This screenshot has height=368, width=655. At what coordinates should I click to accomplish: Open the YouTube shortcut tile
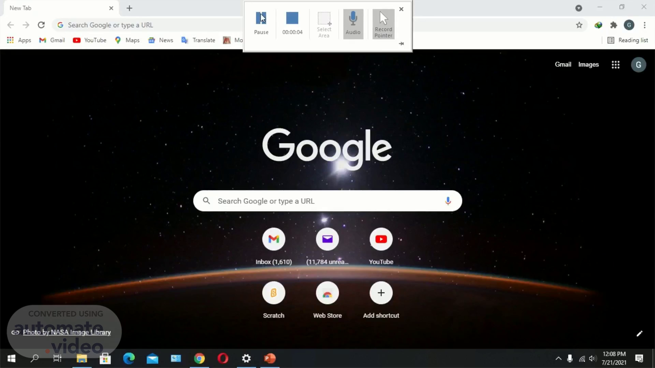click(381, 247)
